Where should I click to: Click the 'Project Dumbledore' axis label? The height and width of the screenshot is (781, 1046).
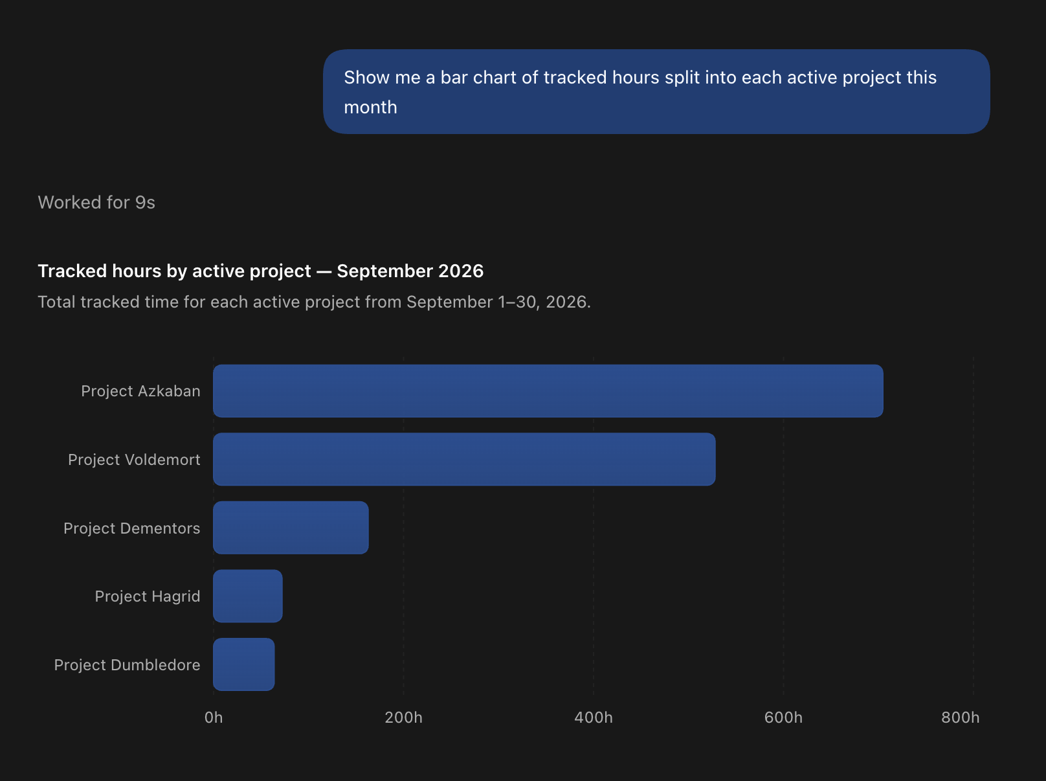pyautogui.click(x=127, y=665)
